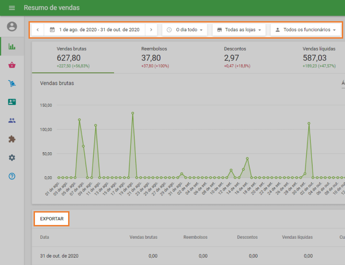Viewport: 345px width, 265px height.
Task: Open the settings gear icon
Action: click(x=12, y=157)
